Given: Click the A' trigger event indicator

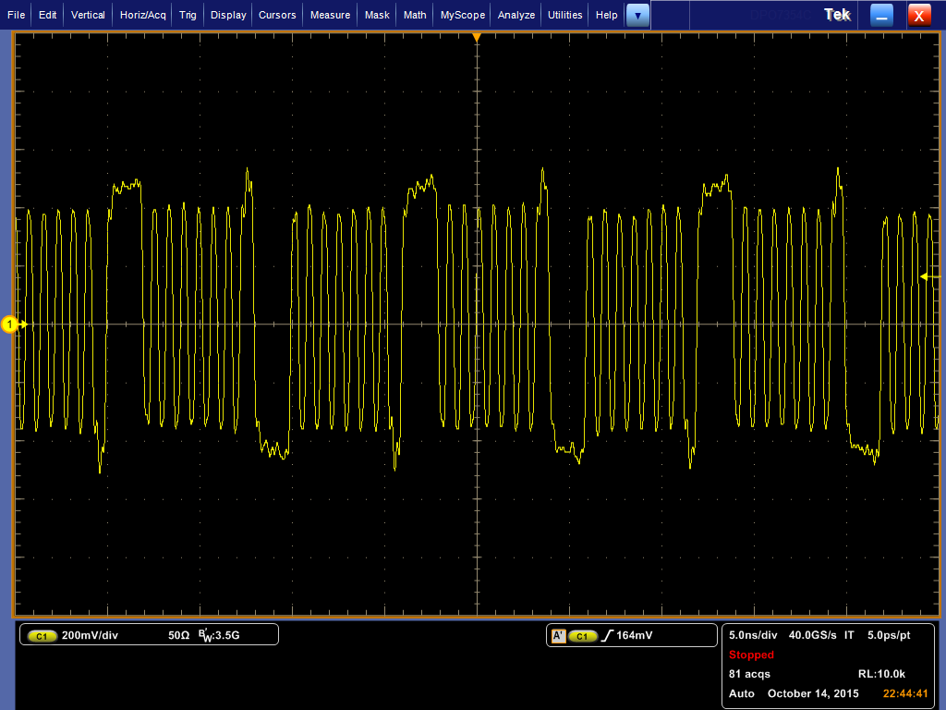Looking at the screenshot, I should 558,636.
